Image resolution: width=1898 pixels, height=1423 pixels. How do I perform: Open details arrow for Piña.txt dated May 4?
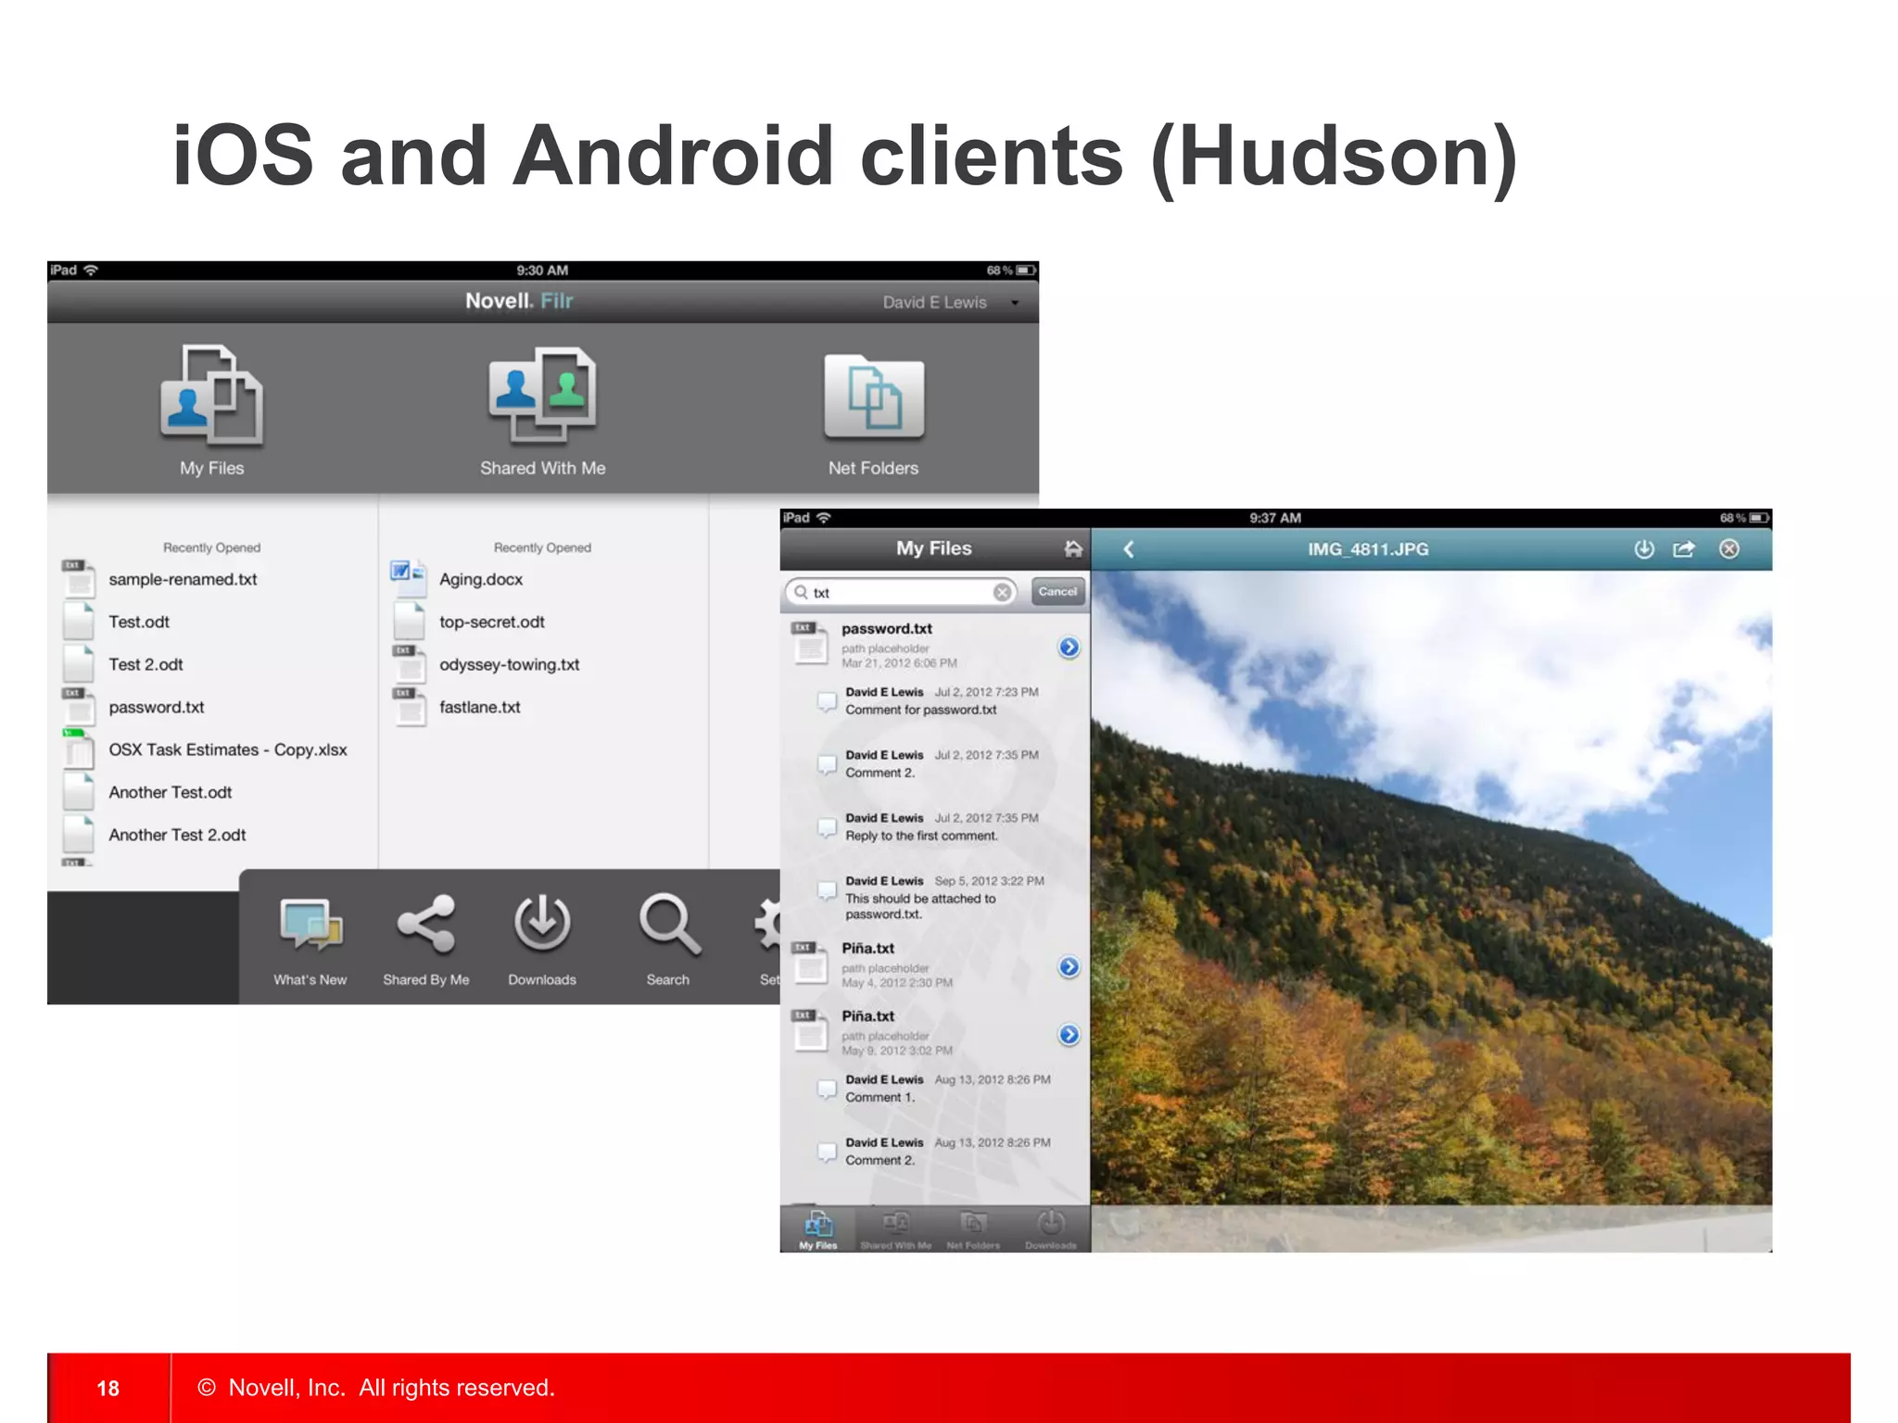pos(1069,966)
